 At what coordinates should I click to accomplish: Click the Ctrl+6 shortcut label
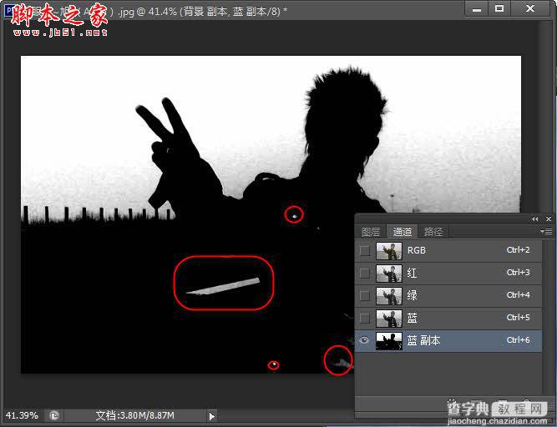tap(518, 340)
